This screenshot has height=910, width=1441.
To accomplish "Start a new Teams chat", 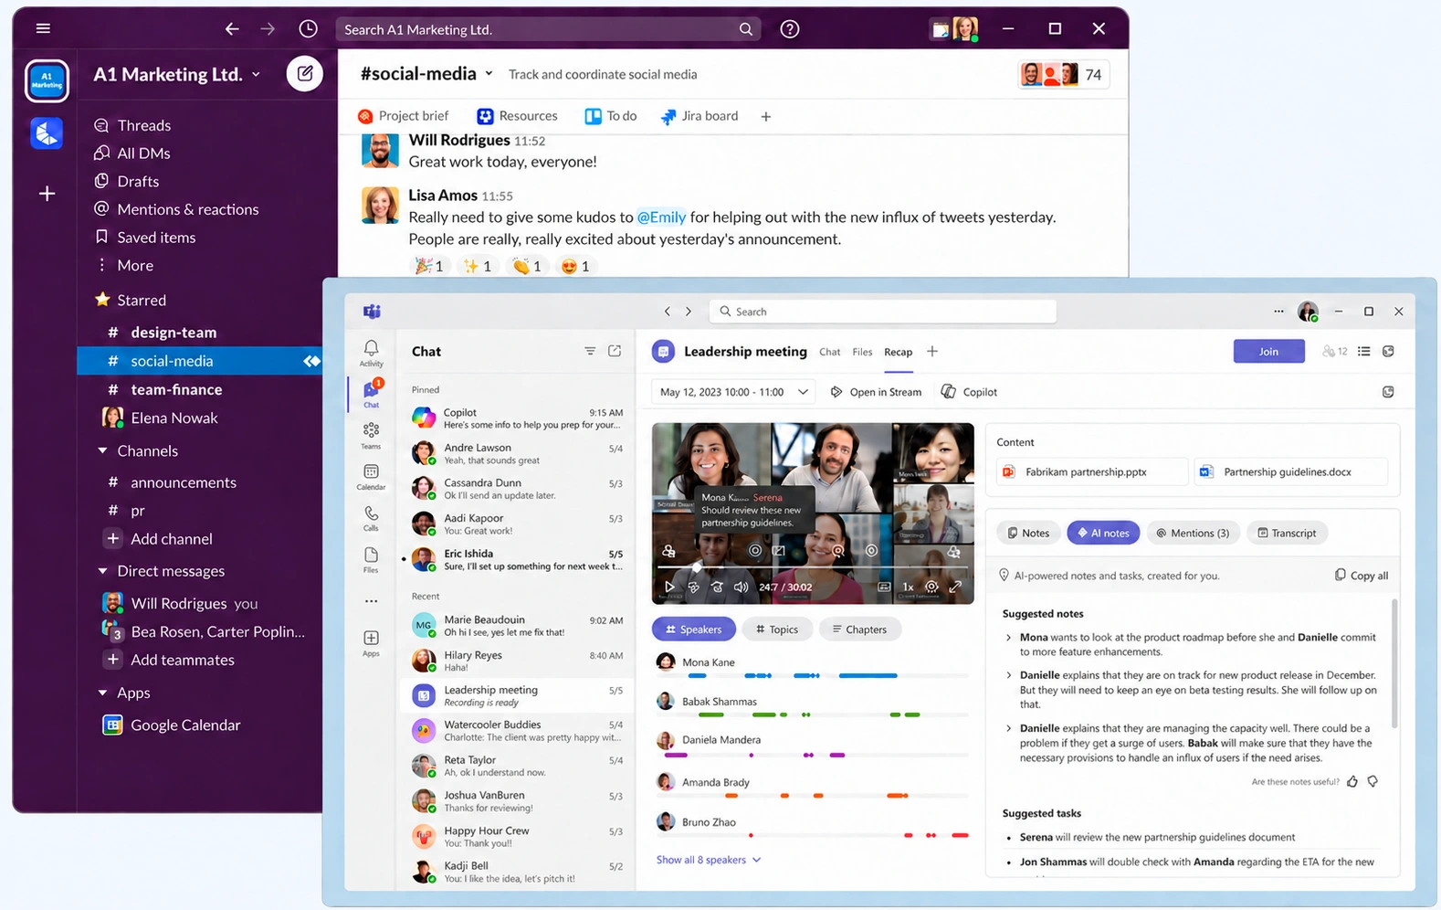I will pyautogui.click(x=615, y=351).
